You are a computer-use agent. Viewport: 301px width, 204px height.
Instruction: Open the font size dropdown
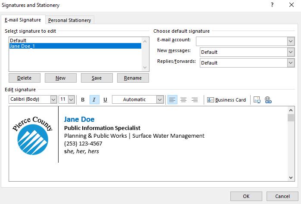(x=71, y=99)
